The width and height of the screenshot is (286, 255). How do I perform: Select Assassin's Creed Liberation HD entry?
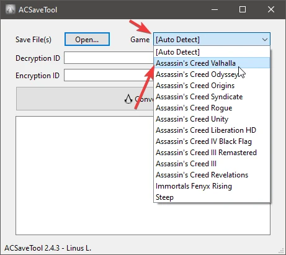(212, 130)
